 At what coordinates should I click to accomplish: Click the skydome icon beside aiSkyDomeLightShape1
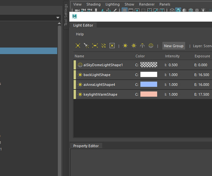(x=80, y=65)
